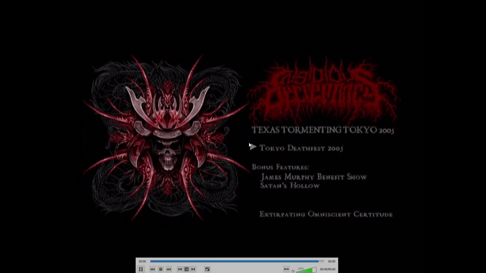The width and height of the screenshot is (486, 273).
Task: Select James Murphy Benefit Show bonus feature
Action: pos(314,177)
